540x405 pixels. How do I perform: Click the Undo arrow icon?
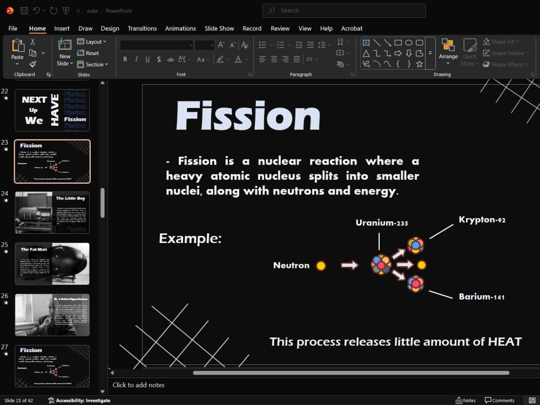37,11
